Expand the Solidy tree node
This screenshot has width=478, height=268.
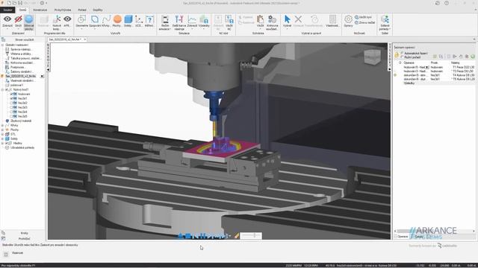[2, 138]
